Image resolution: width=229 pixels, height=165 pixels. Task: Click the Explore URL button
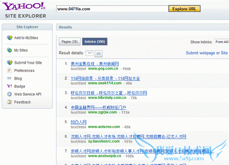[185, 9]
